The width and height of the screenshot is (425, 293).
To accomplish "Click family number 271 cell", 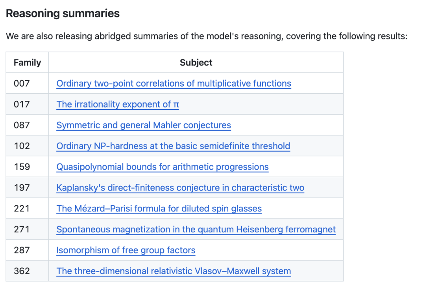I will tap(28, 230).
